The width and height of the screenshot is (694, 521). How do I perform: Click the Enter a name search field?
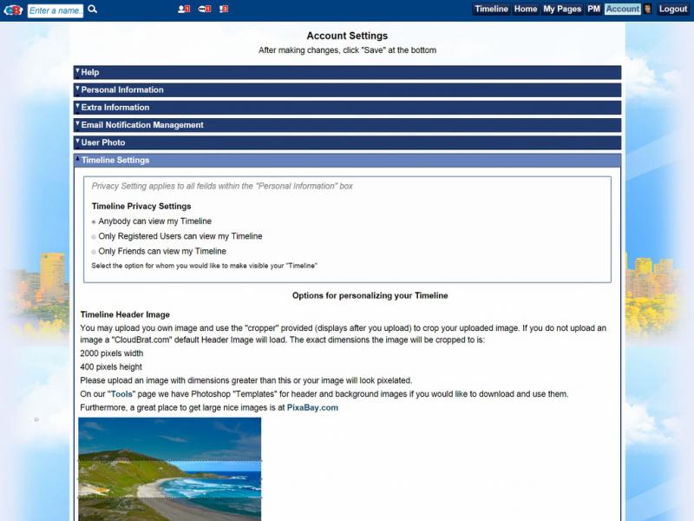(x=56, y=10)
